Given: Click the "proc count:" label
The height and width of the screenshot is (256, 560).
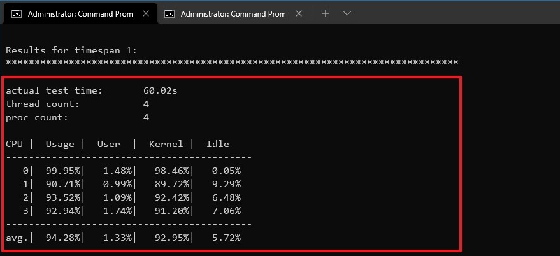Looking at the screenshot, I should [x=37, y=117].
